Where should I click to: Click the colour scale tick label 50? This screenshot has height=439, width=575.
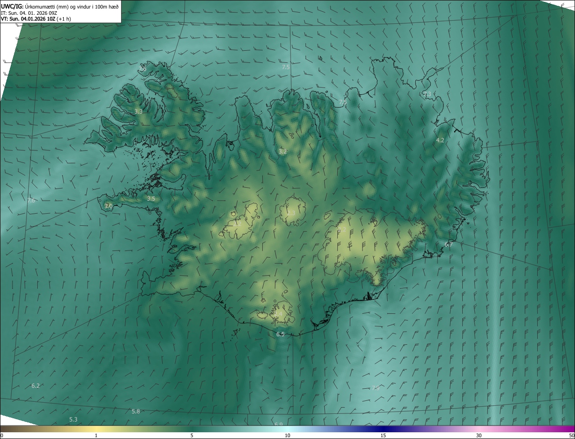(571, 435)
